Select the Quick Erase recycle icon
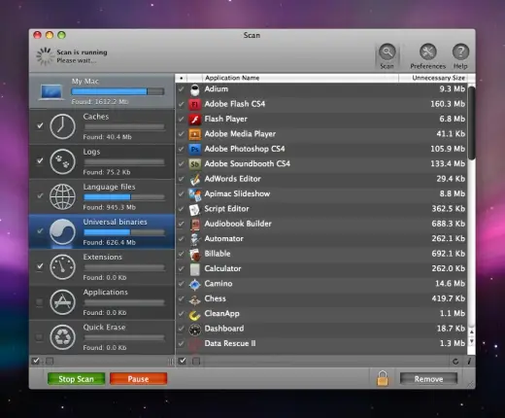This screenshot has height=418, width=505. point(62,337)
